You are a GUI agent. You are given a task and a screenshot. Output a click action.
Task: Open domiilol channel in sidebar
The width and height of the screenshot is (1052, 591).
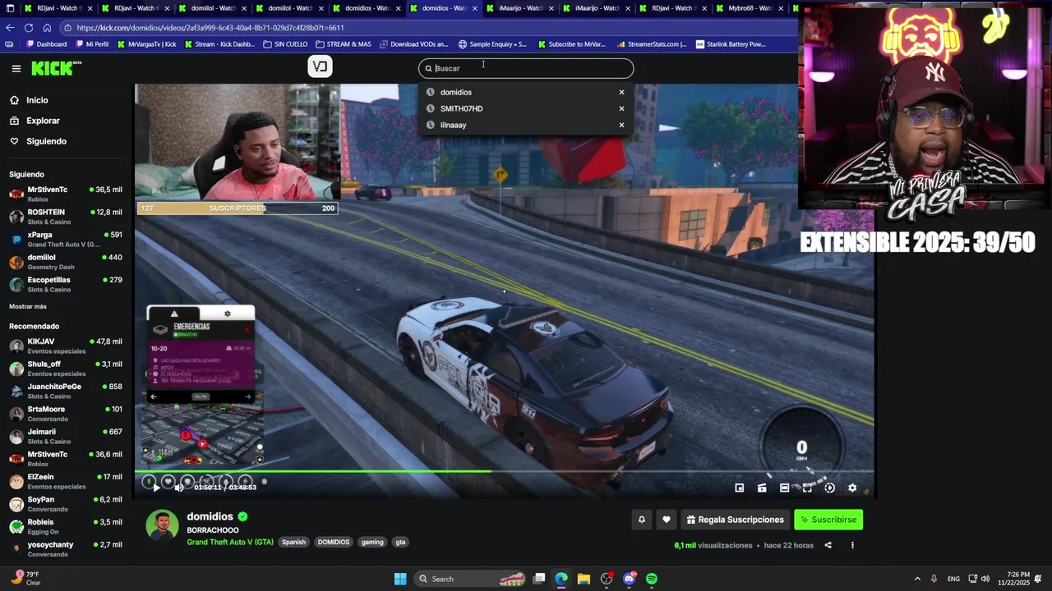(x=66, y=262)
